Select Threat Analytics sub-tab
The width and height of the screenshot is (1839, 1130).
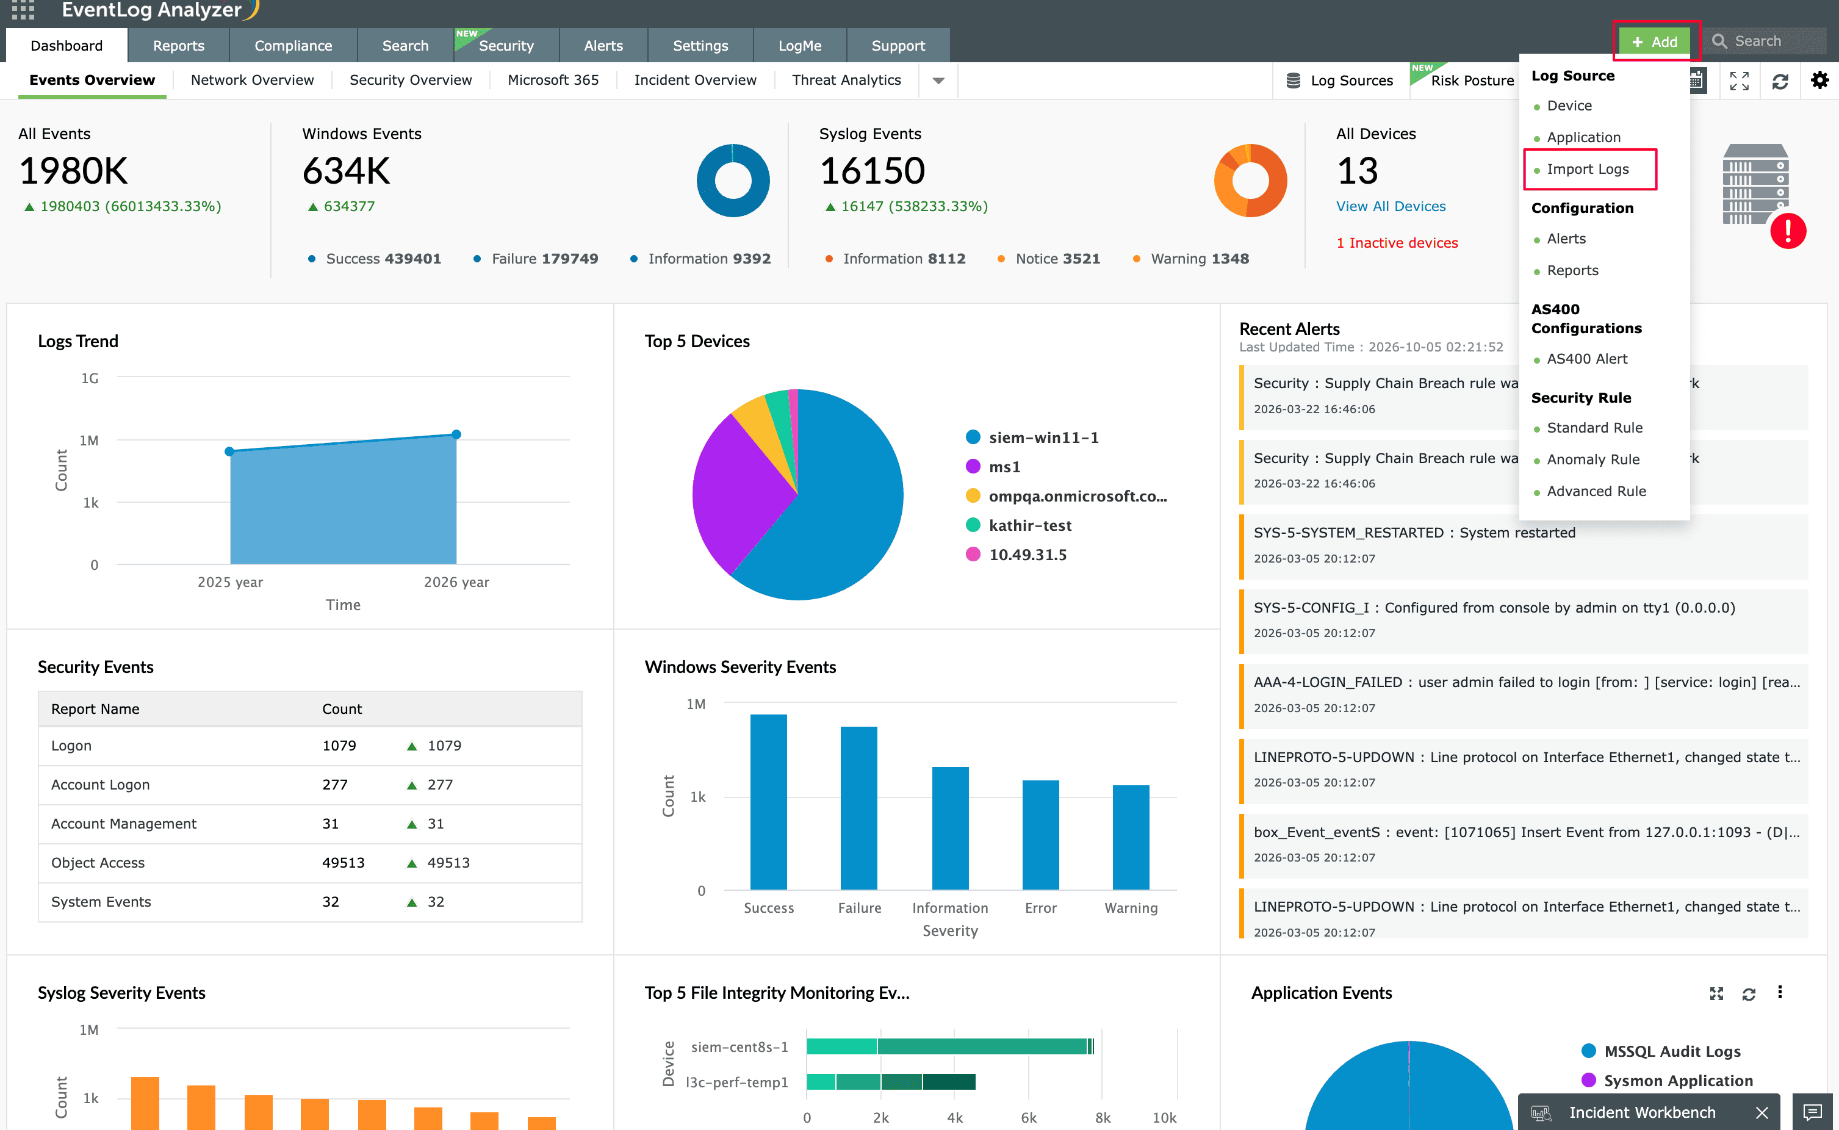[846, 80]
